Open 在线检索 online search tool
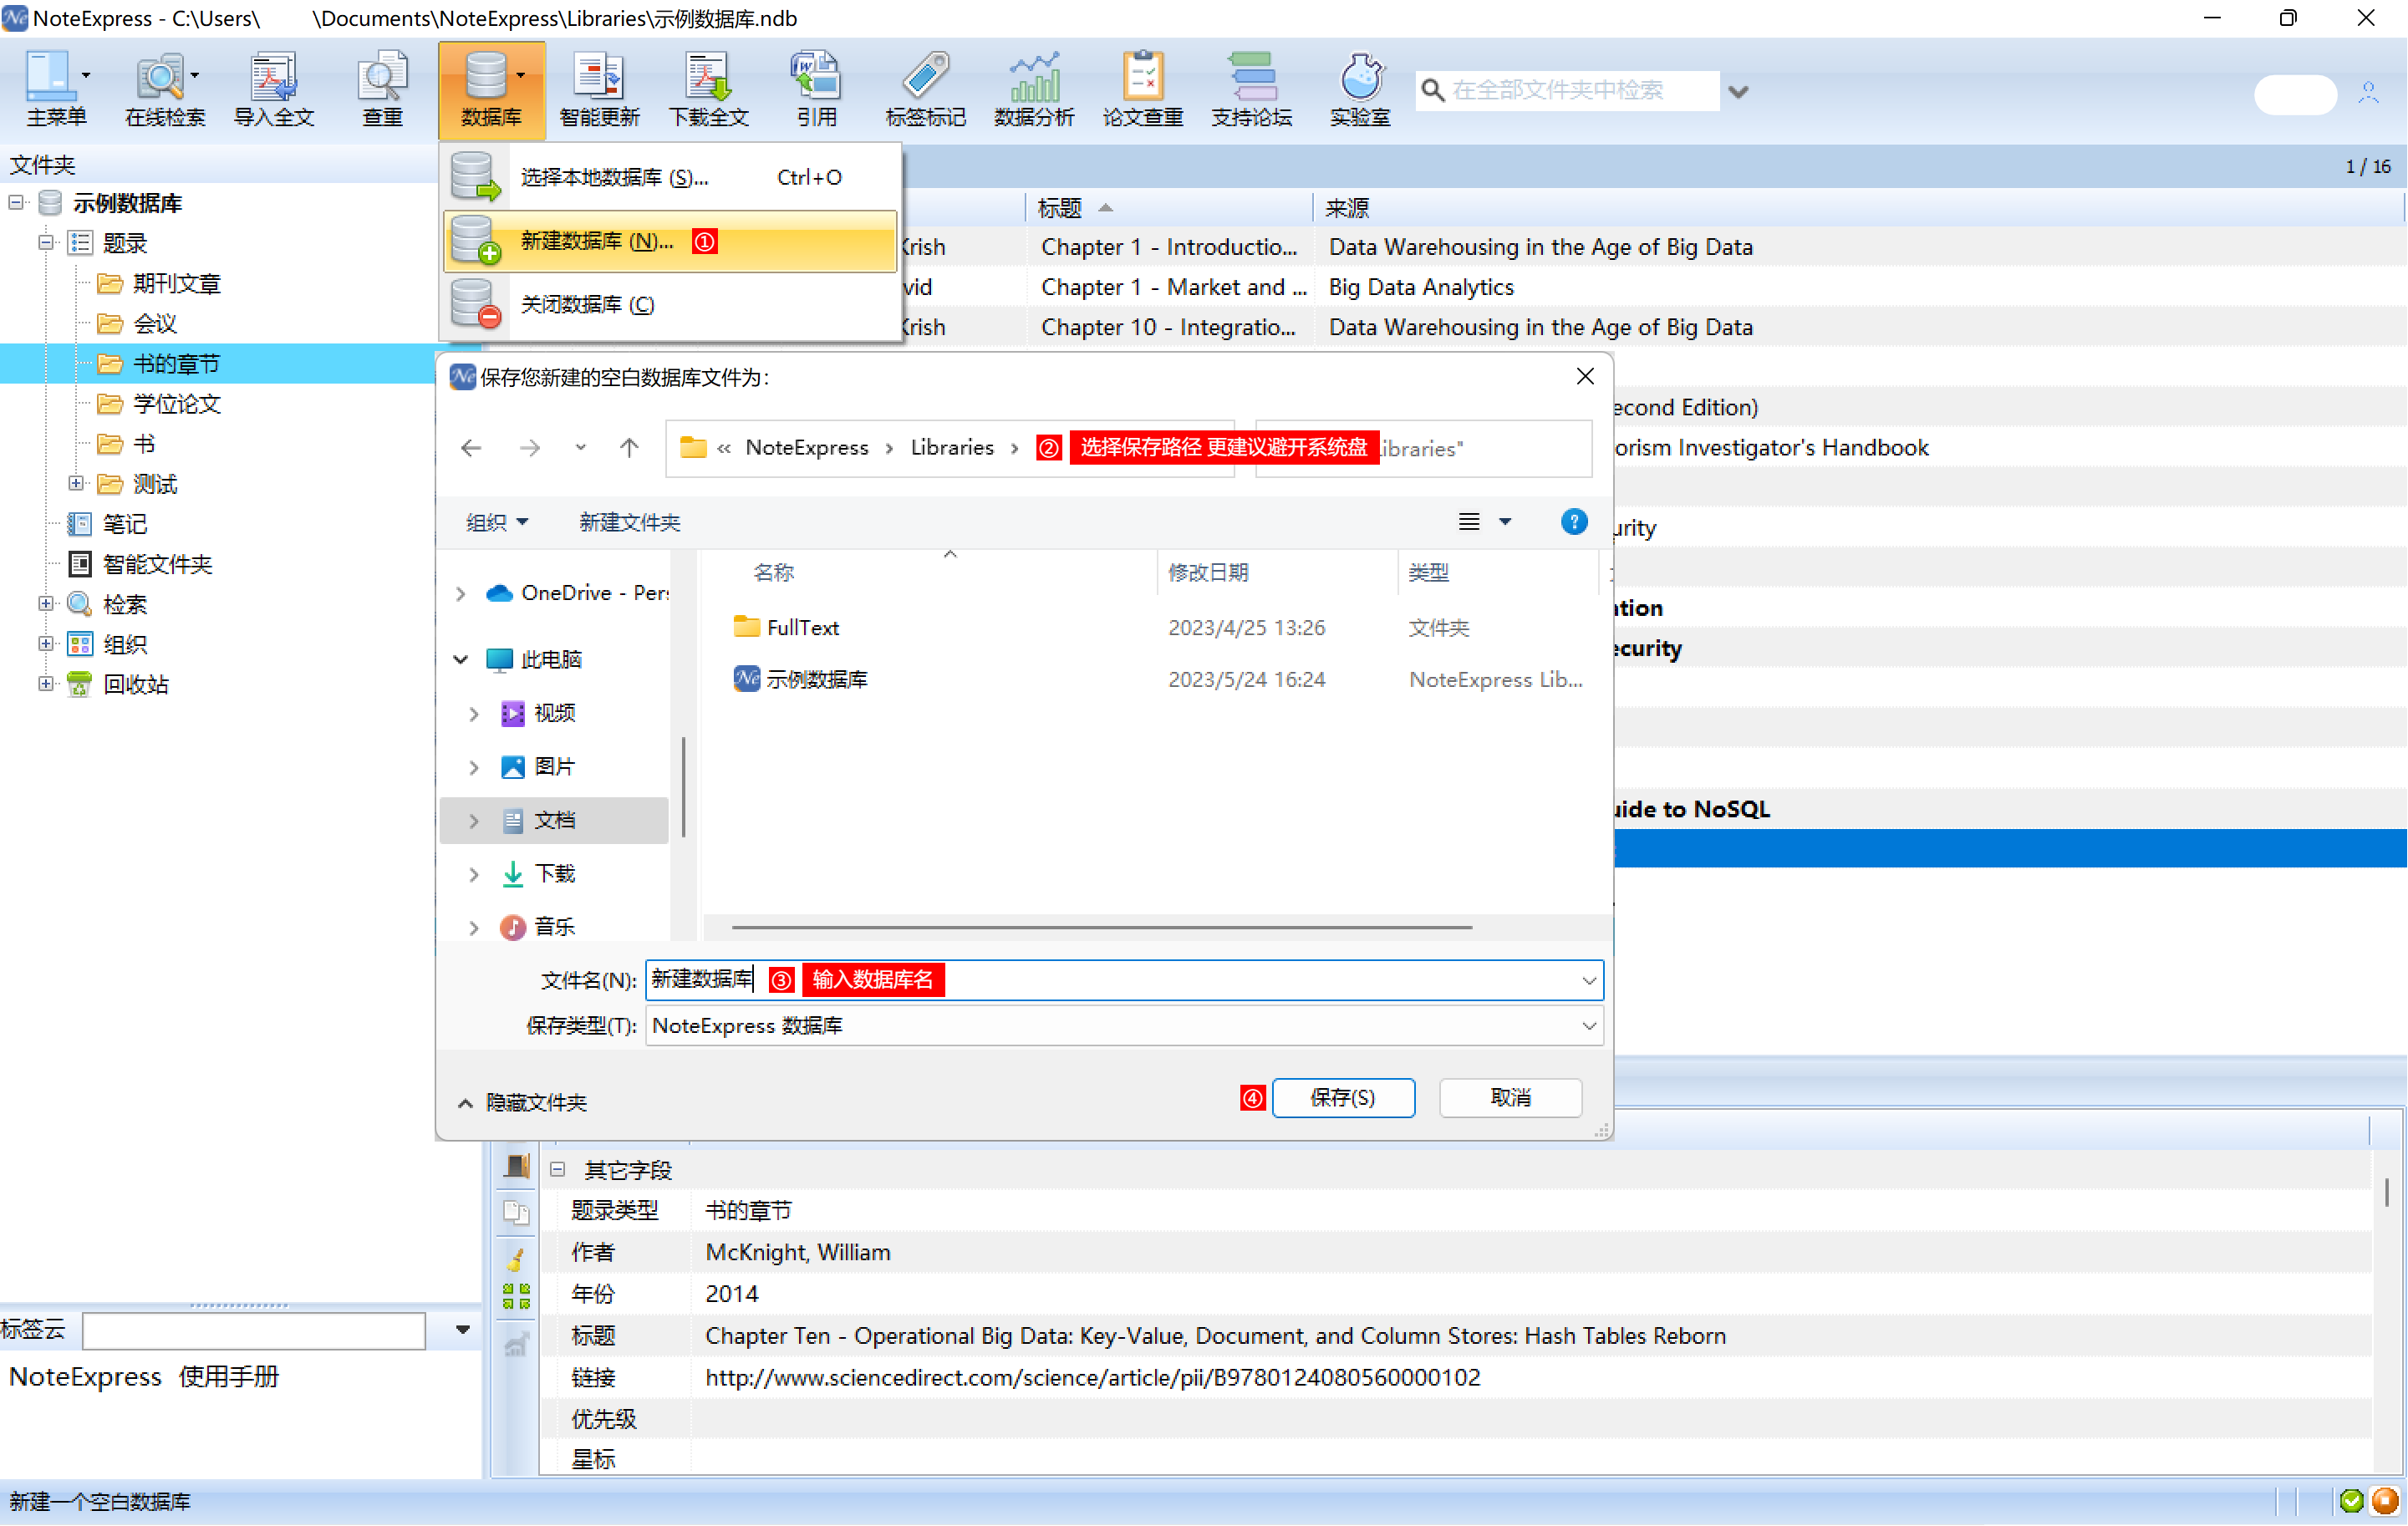The image size is (2408, 1526). pos(165,88)
